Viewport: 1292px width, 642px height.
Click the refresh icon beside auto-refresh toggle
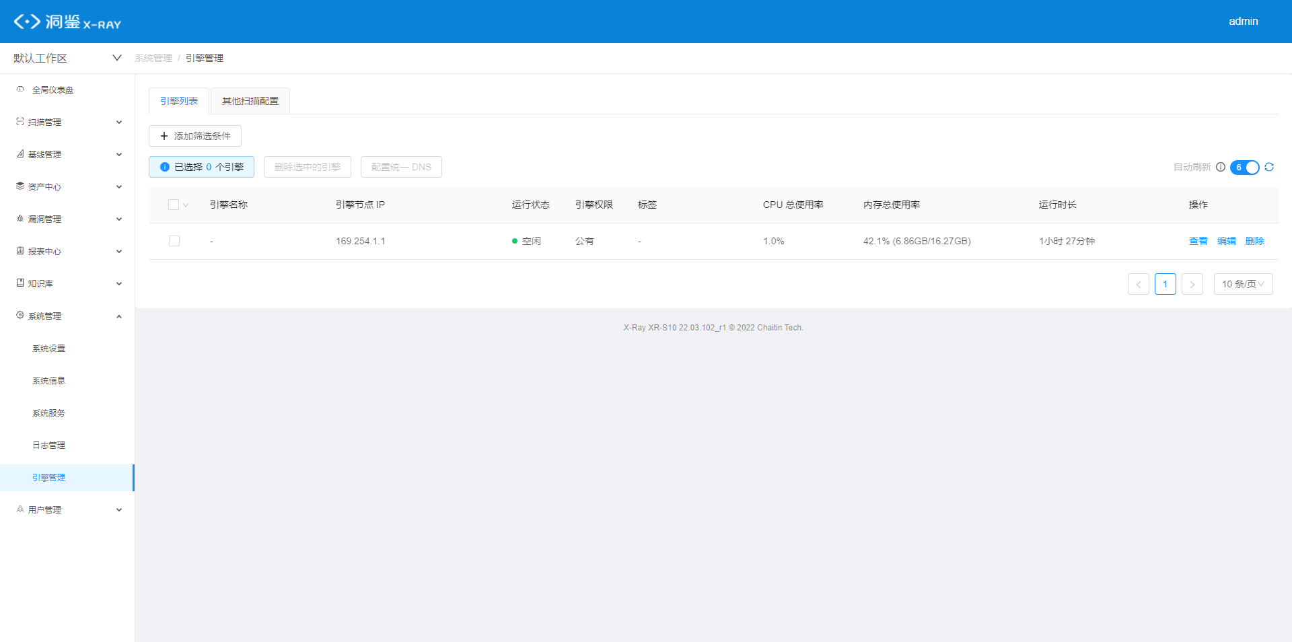point(1269,167)
